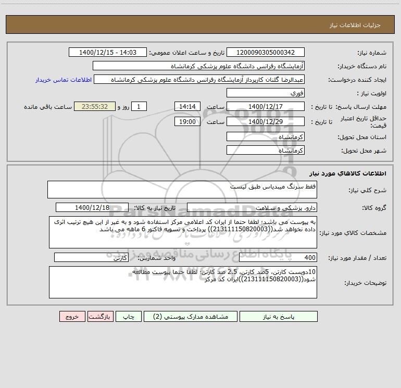This screenshot has height=388, width=401.
Task: Click delivery province field کرمانشاه
Action: (266, 136)
